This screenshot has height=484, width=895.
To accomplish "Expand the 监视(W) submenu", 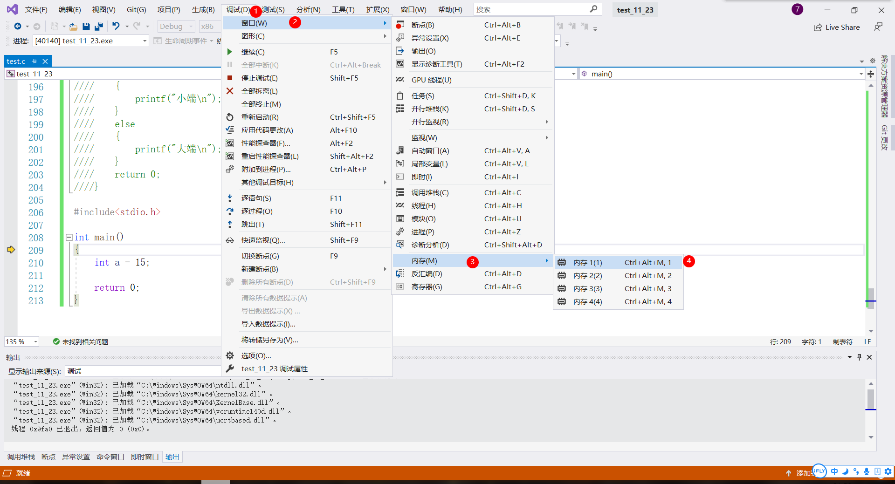I will [x=473, y=138].
